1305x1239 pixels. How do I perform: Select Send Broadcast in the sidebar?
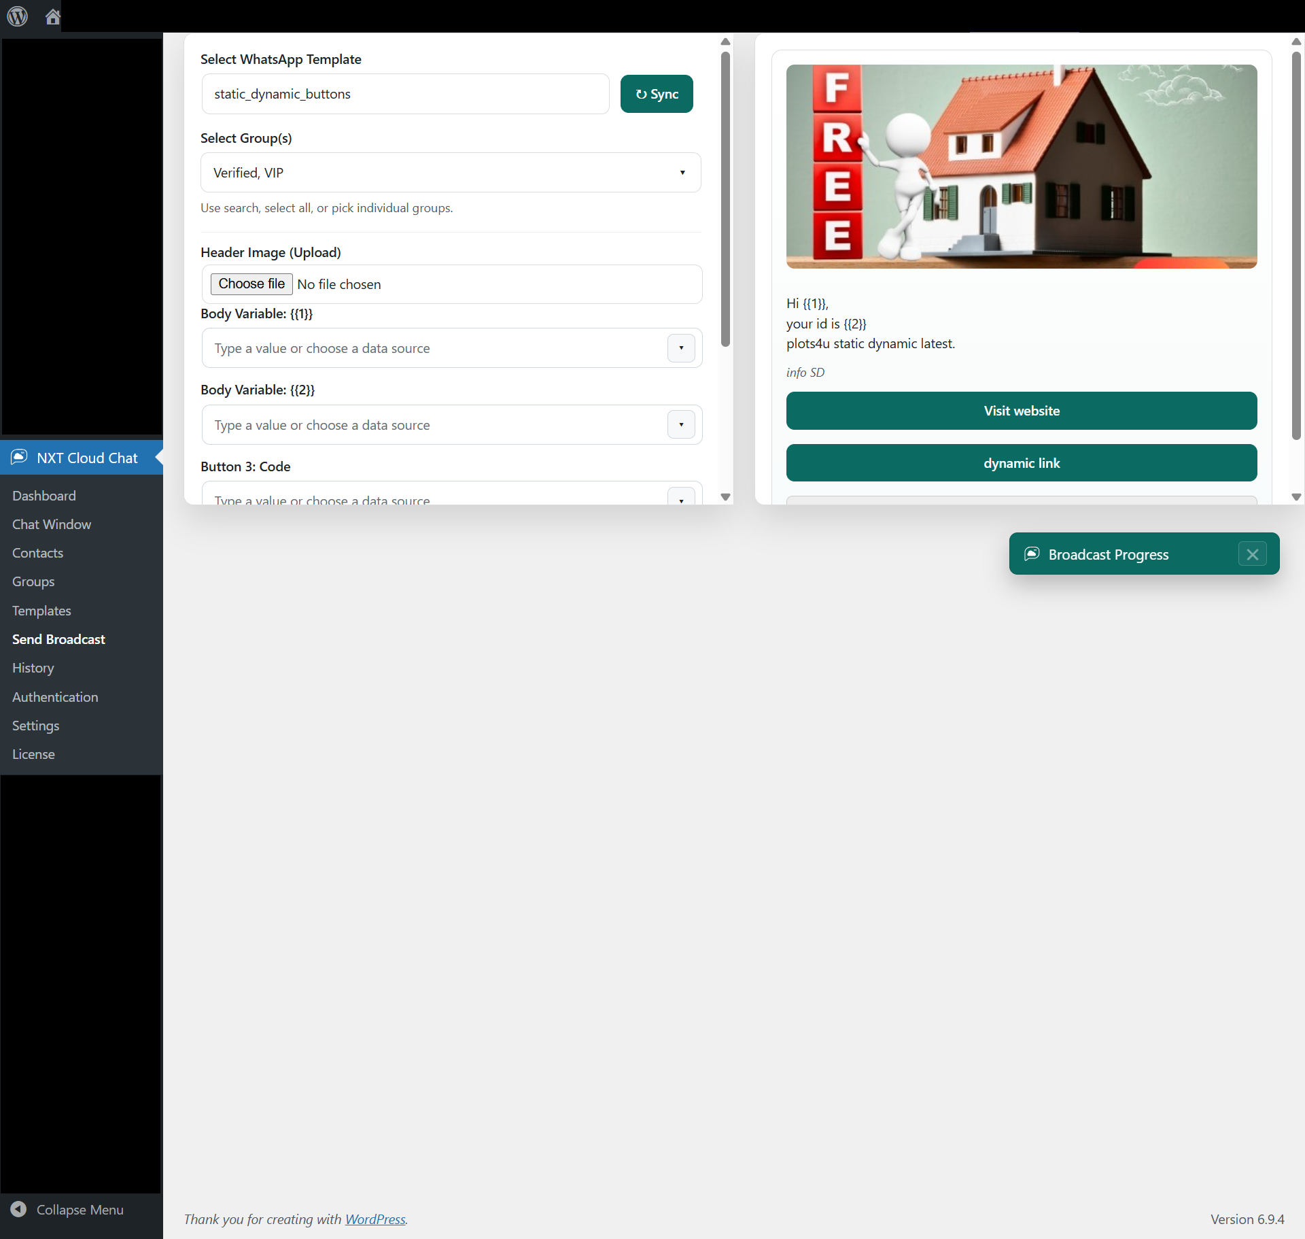coord(58,639)
